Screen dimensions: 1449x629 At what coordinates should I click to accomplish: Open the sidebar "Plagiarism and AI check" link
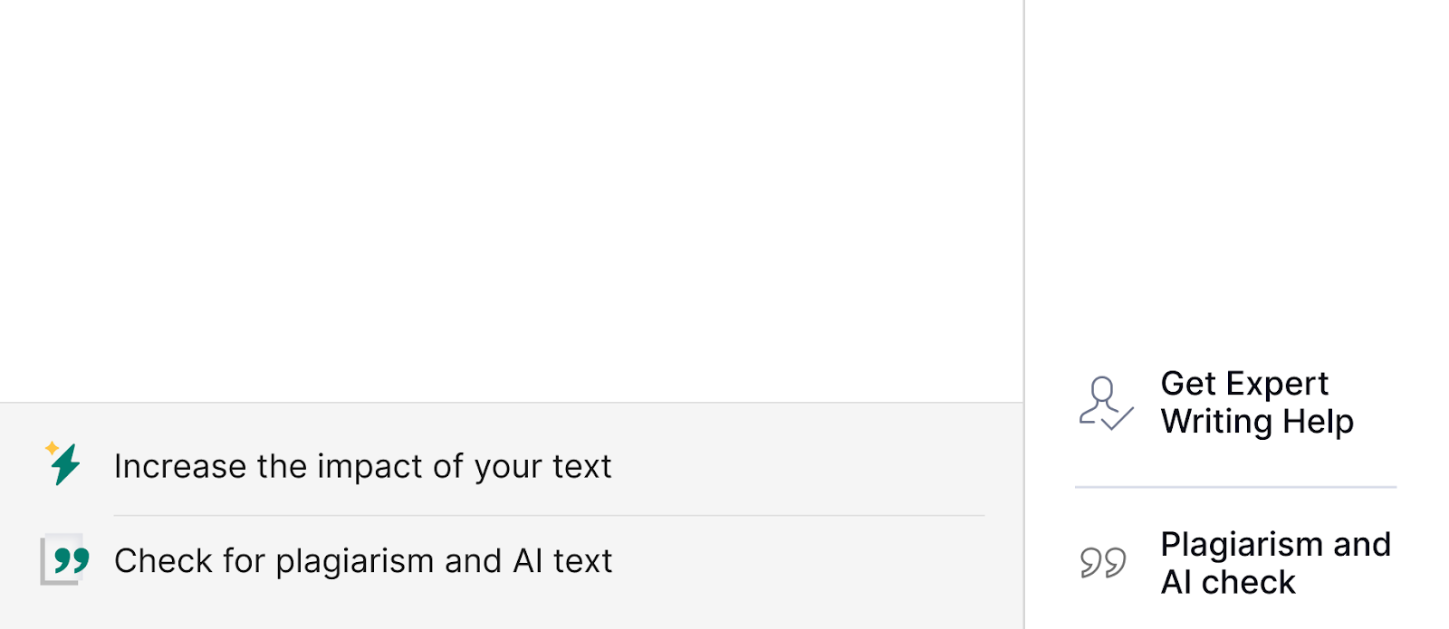click(1275, 563)
